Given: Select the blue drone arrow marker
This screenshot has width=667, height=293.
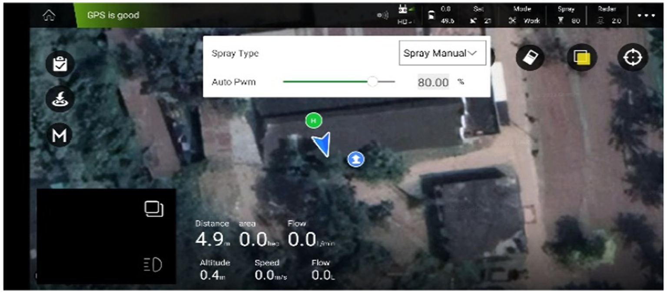Looking at the screenshot, I should pyautogui.click(x=322, y=144).
